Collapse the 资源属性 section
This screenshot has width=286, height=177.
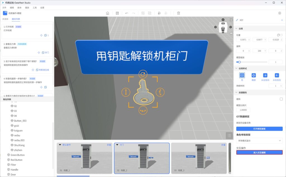pyautogui.click(x=237, y=93)
